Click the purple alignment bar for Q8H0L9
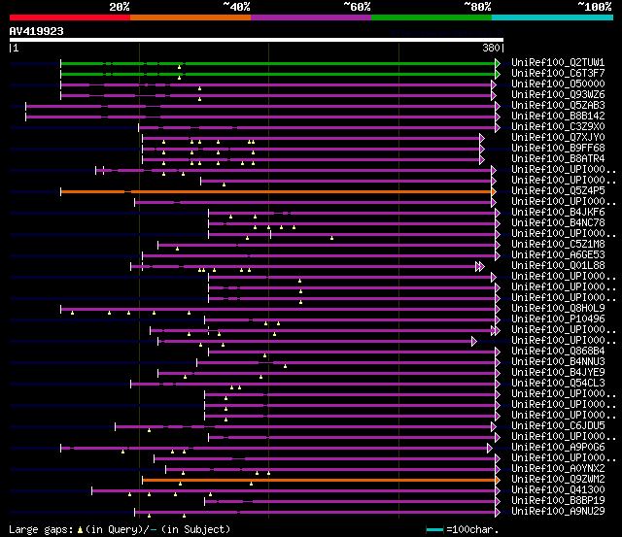This screenshot has height=537, width=622. 278,310
